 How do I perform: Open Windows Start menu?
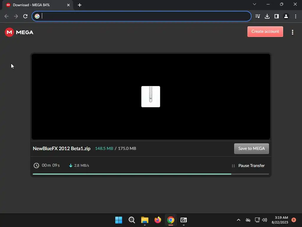(119, 220)
